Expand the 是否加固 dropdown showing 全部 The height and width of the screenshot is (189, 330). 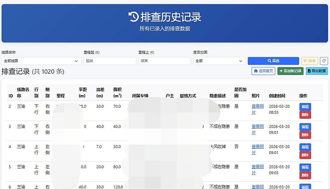pyautogui.click(x=220, y=61)
